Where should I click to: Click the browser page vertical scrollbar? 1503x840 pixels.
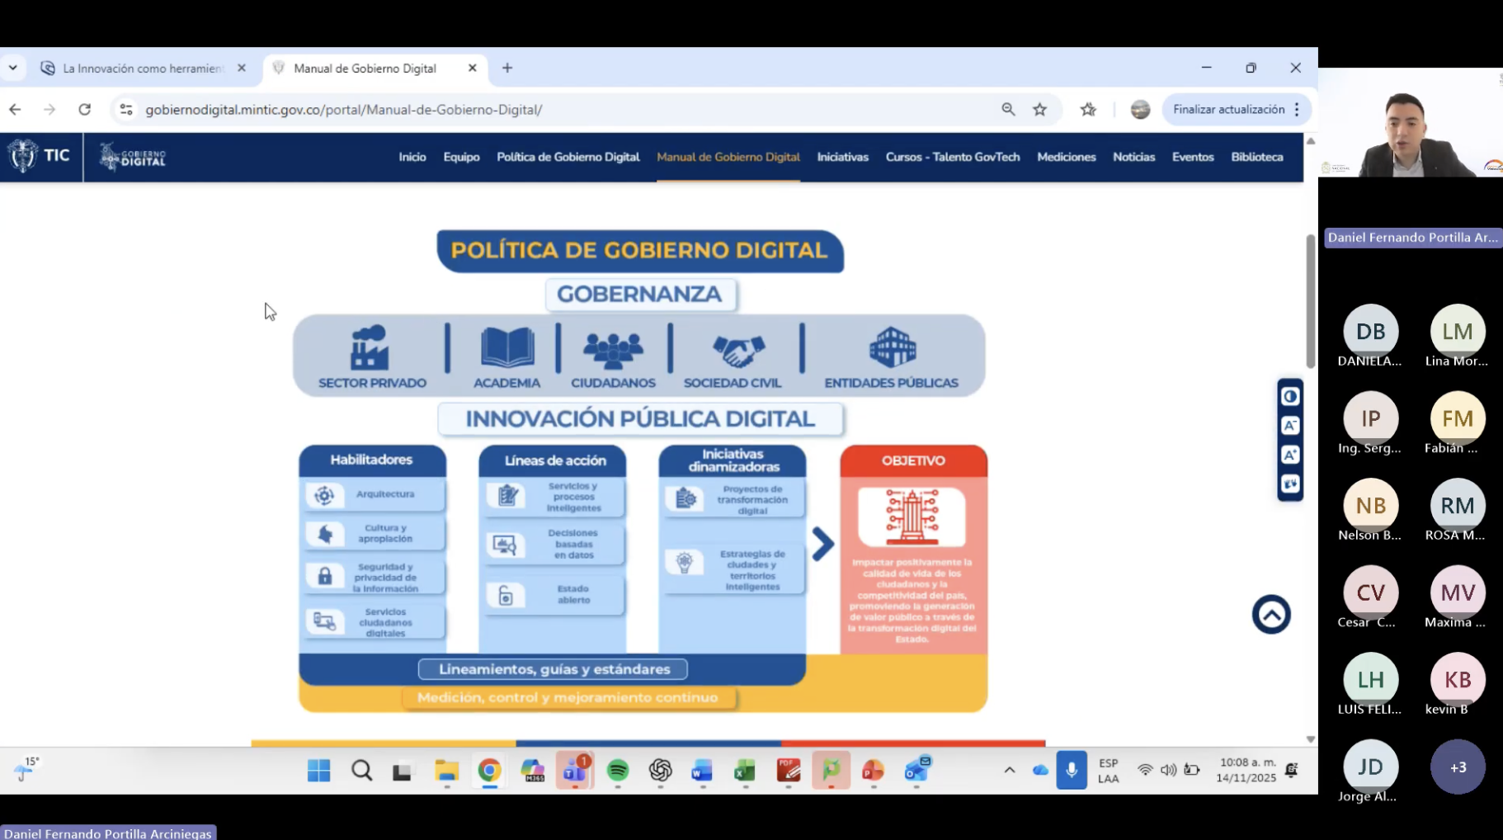[1310, 301]
